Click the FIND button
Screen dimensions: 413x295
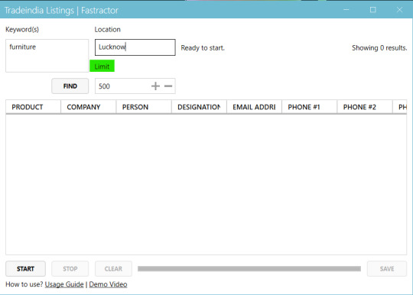click(x=70, y=86)
